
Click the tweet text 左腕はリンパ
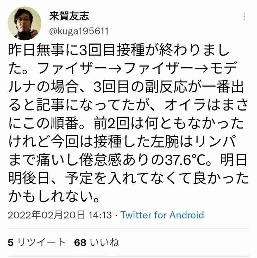click(x=193, y=141)
